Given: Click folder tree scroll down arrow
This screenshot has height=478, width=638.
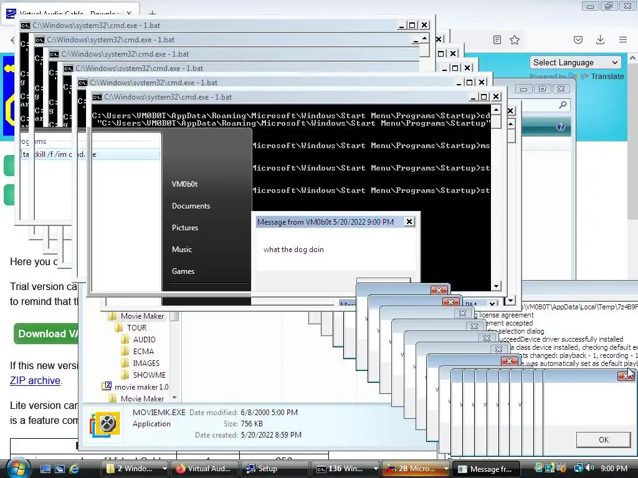Looking at the screenshot, I should tap(174, 398).
